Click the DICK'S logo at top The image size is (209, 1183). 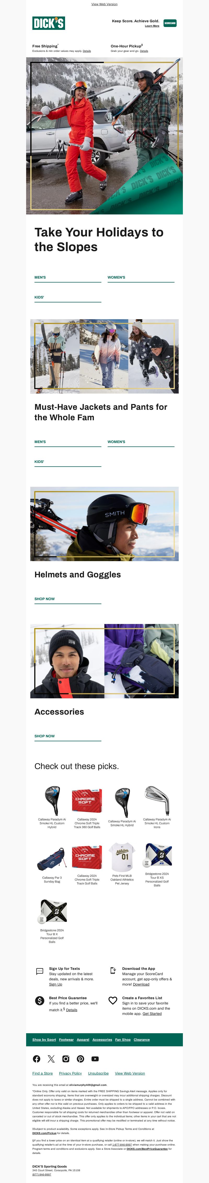49,23
